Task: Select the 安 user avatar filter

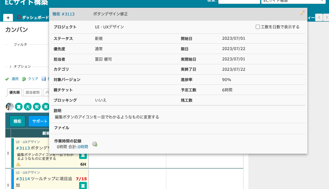Action: pos(37,107)
